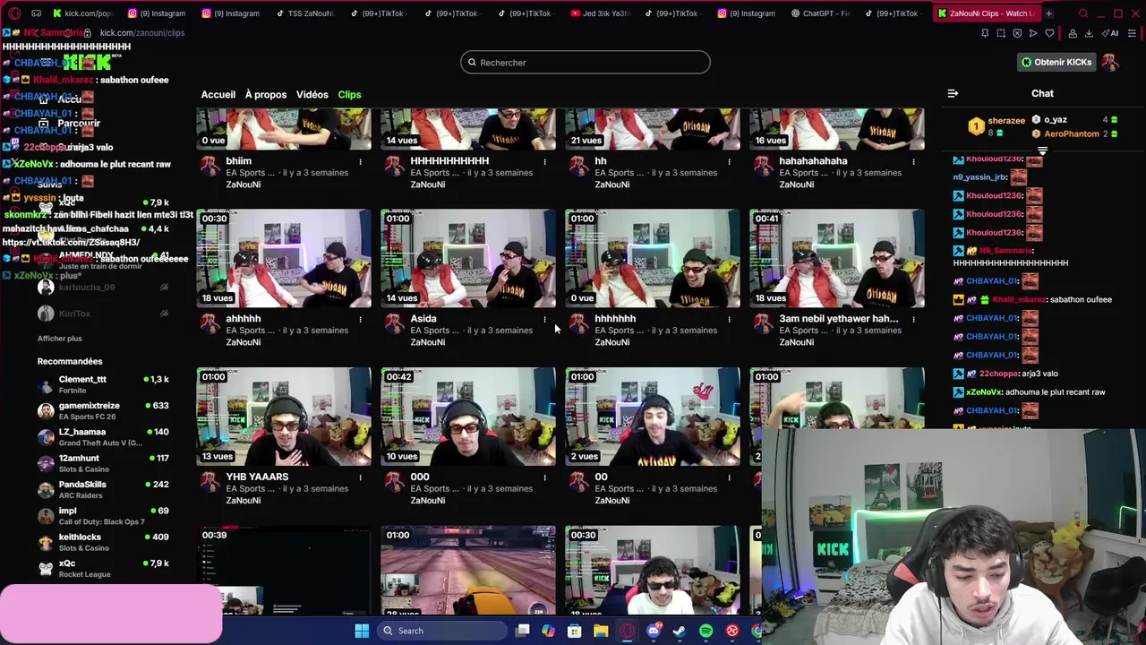Collapse the chat panel using the arrow icon
This screenshot has width=1146, height=645.
953,93
